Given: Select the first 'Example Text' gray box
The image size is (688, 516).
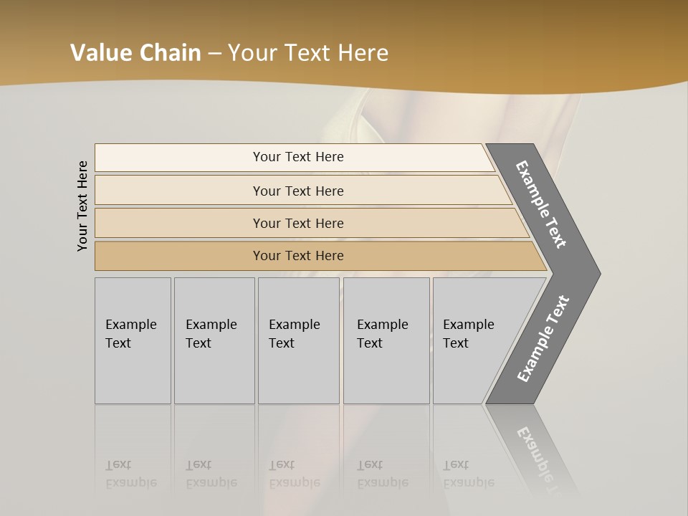Looking at the screenshot, I should point(133,340).
